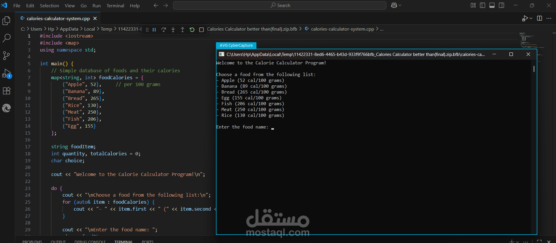Restart the debug session
The height and width of the screenshot is (243, 556).
tap(192, 30)
